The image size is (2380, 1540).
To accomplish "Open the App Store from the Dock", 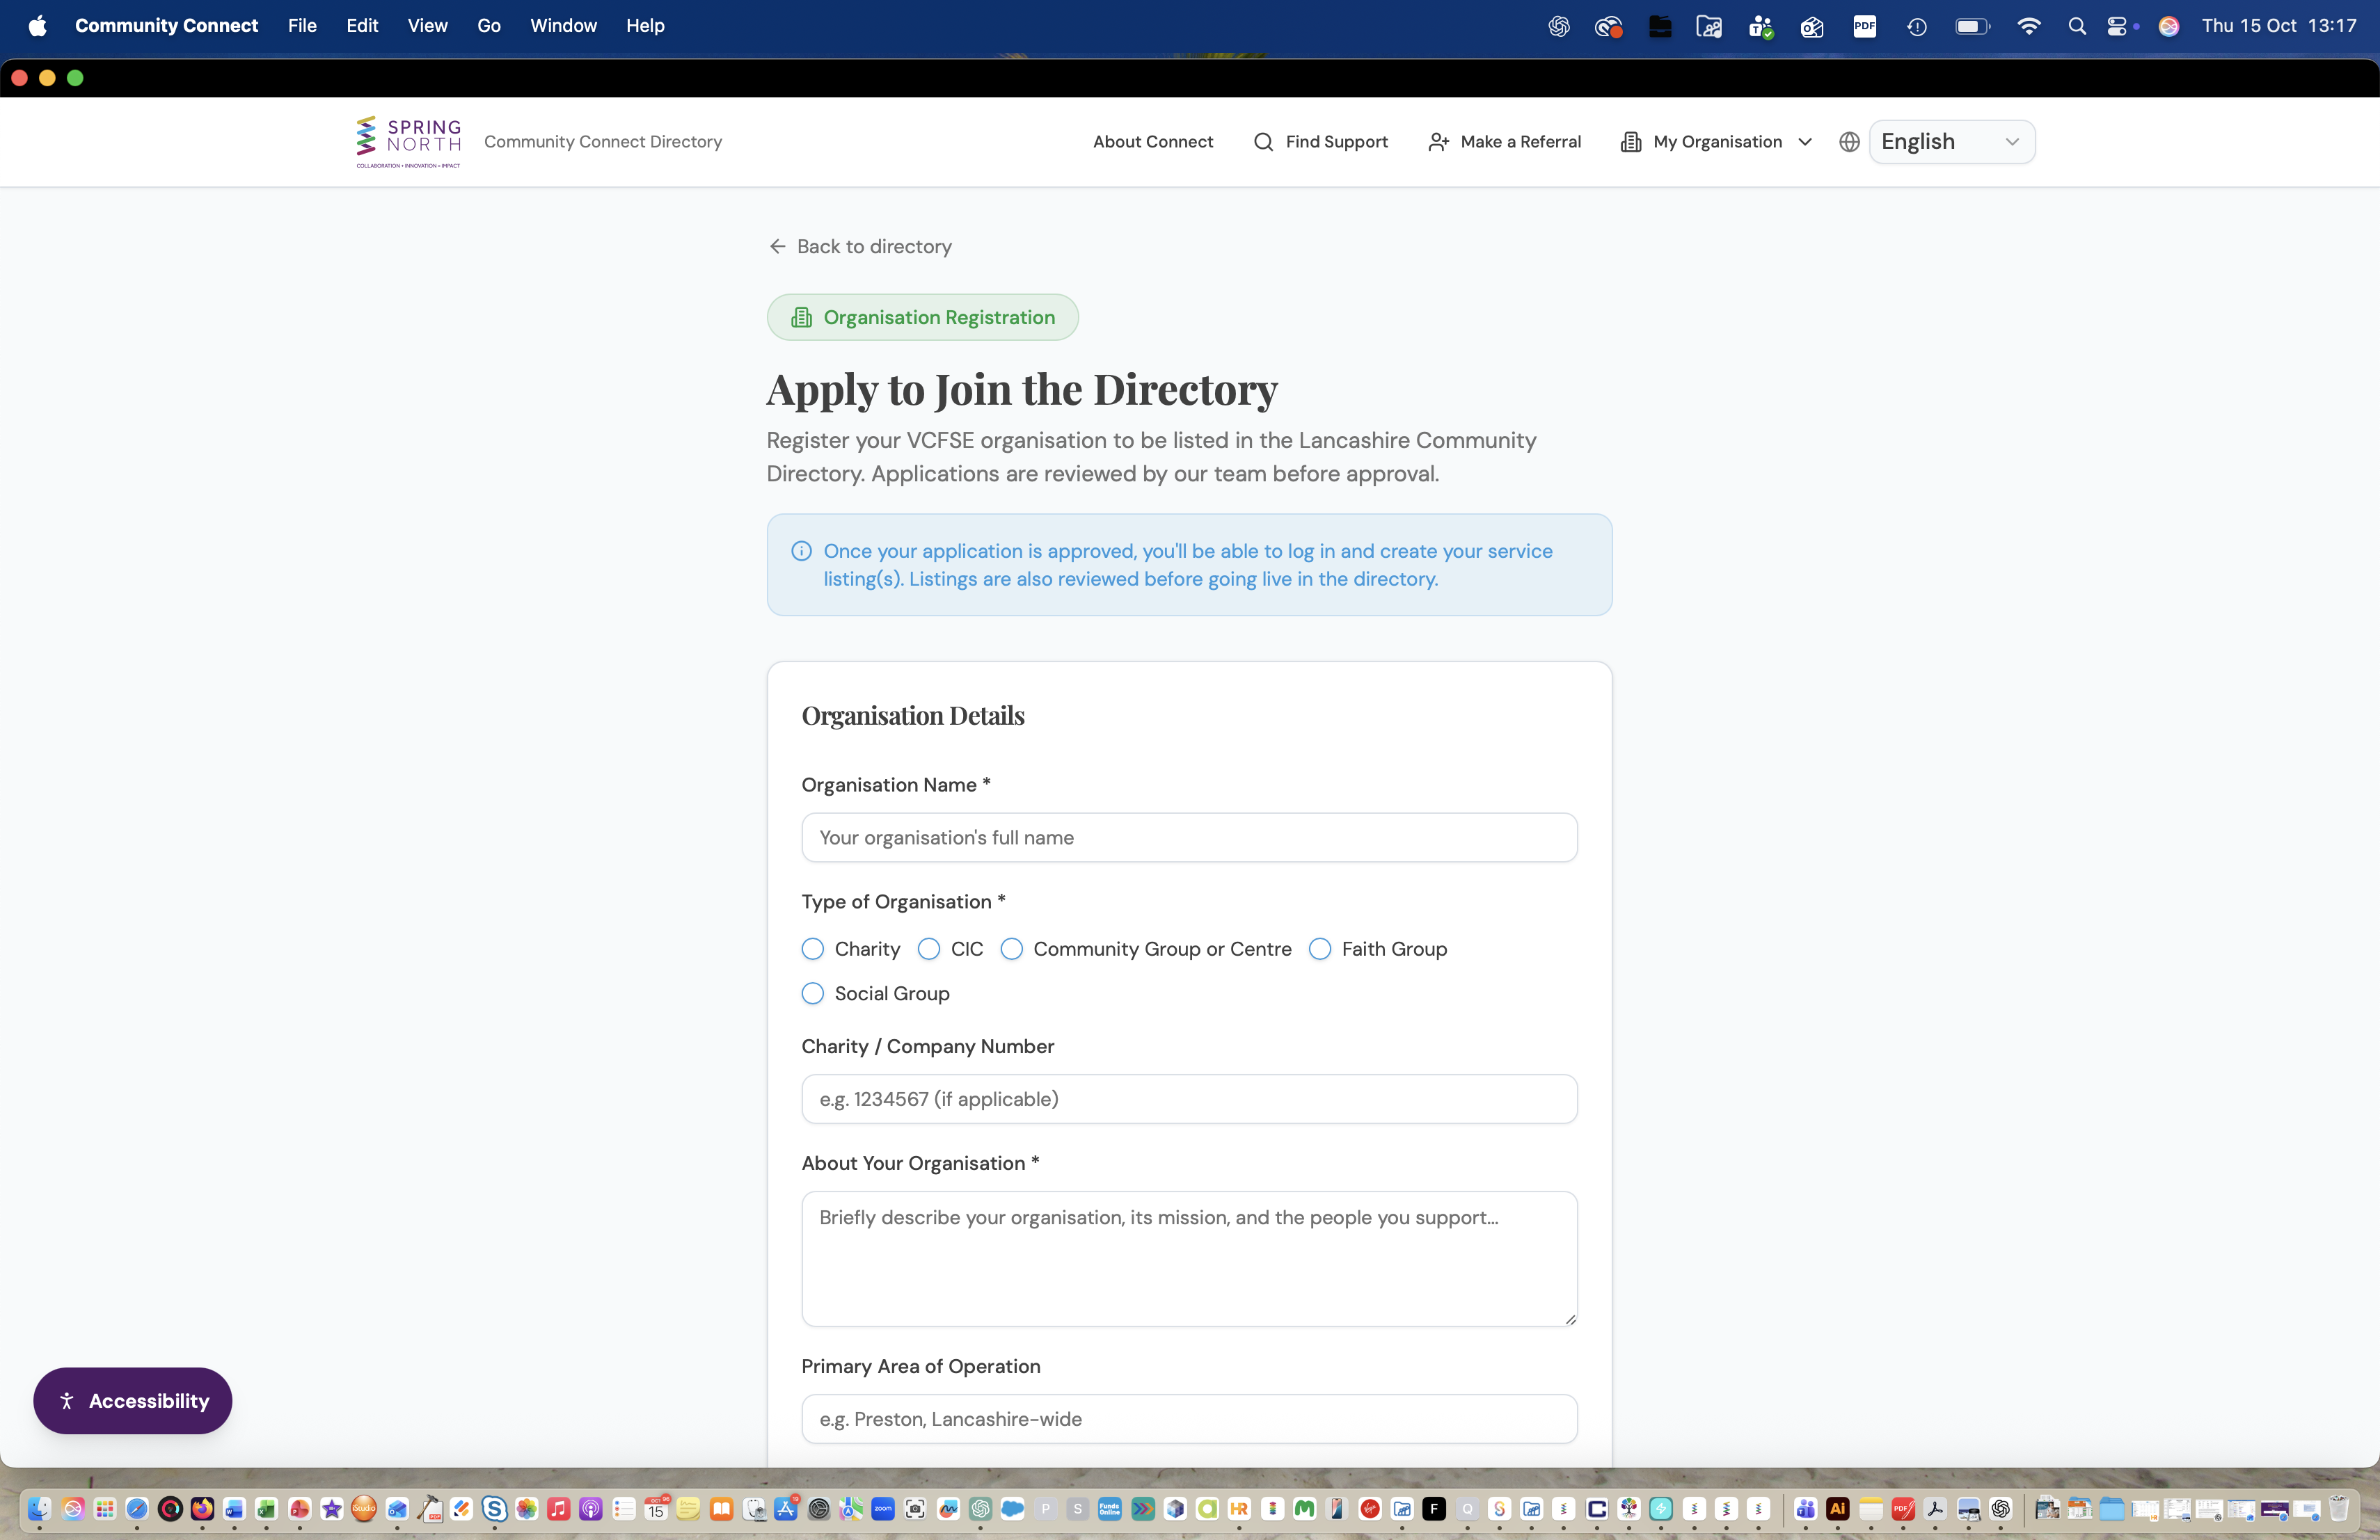I will click(x=786, y=1508).
